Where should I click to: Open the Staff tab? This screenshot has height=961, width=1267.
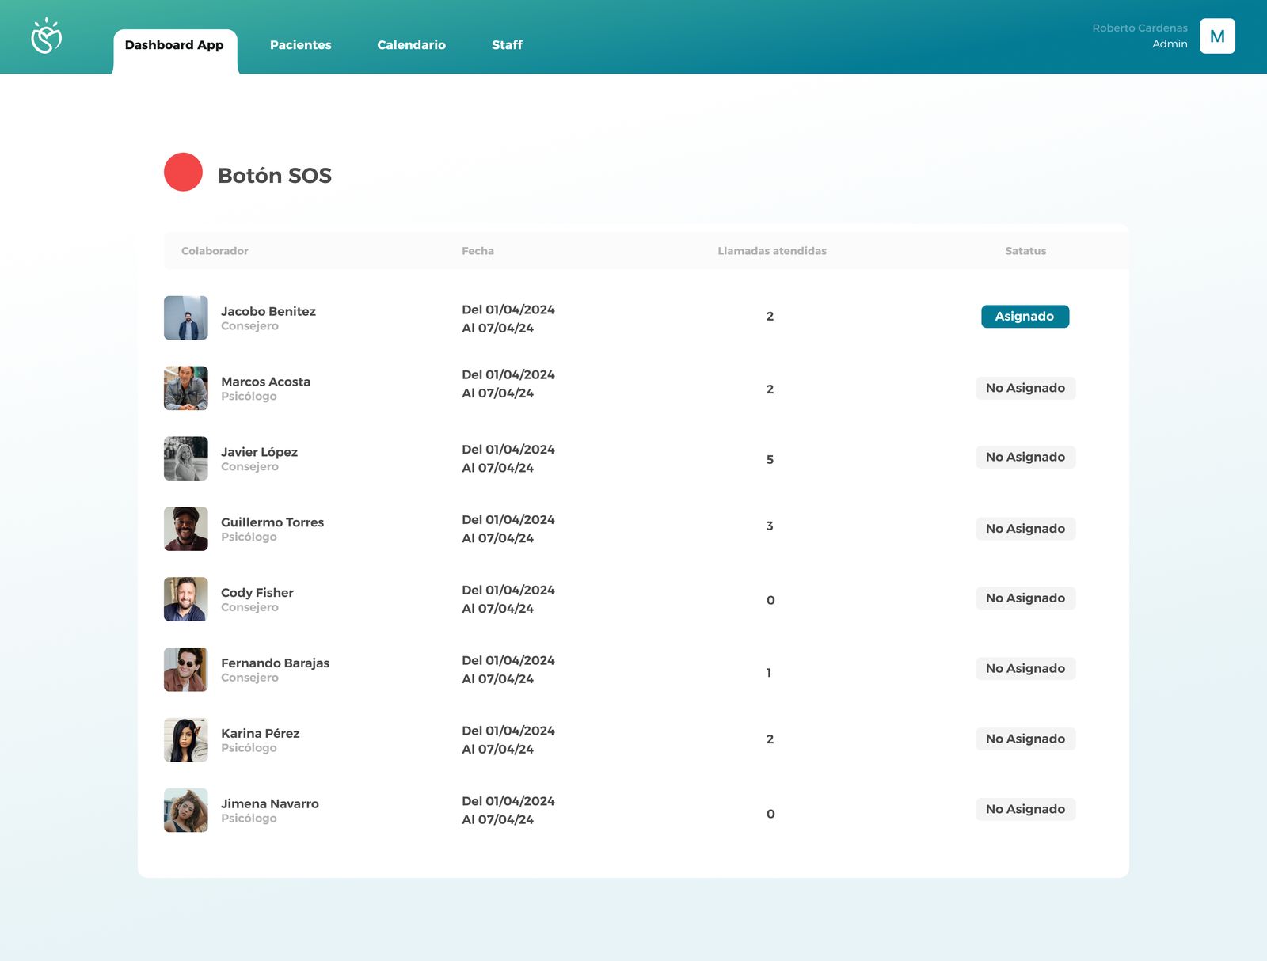507,45
